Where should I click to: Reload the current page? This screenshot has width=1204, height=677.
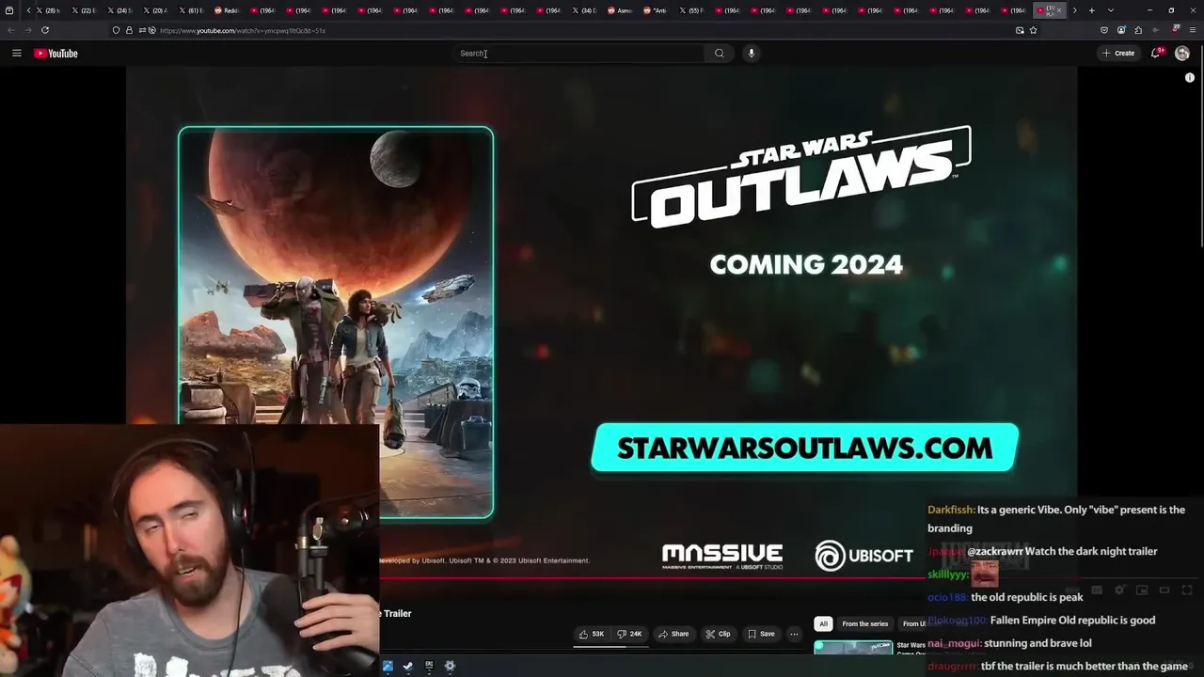[45, 30]
